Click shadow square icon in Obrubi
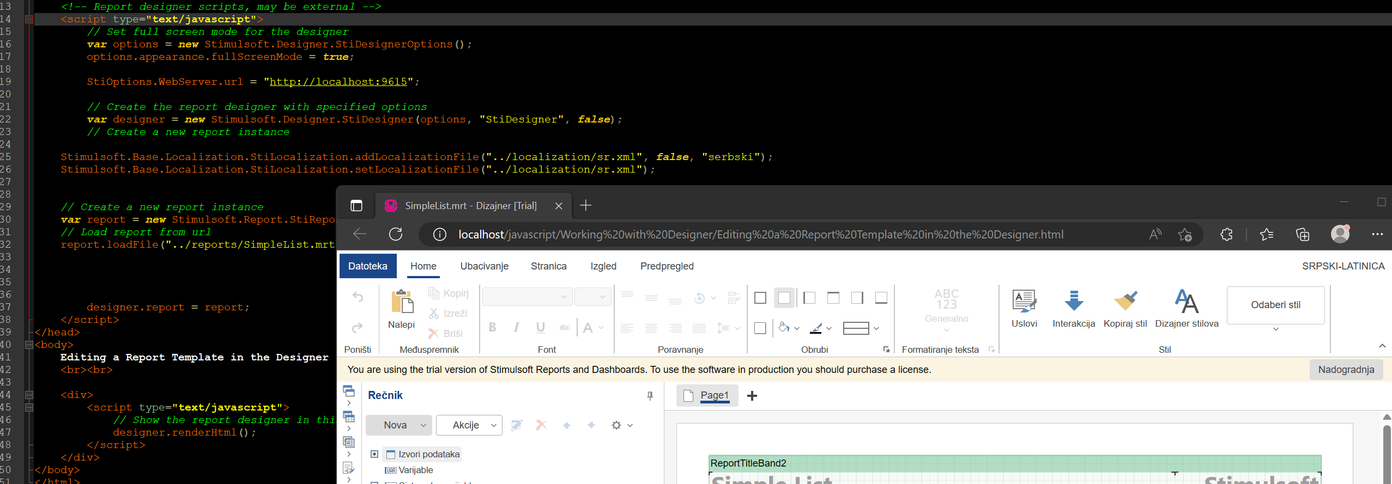 760,328
